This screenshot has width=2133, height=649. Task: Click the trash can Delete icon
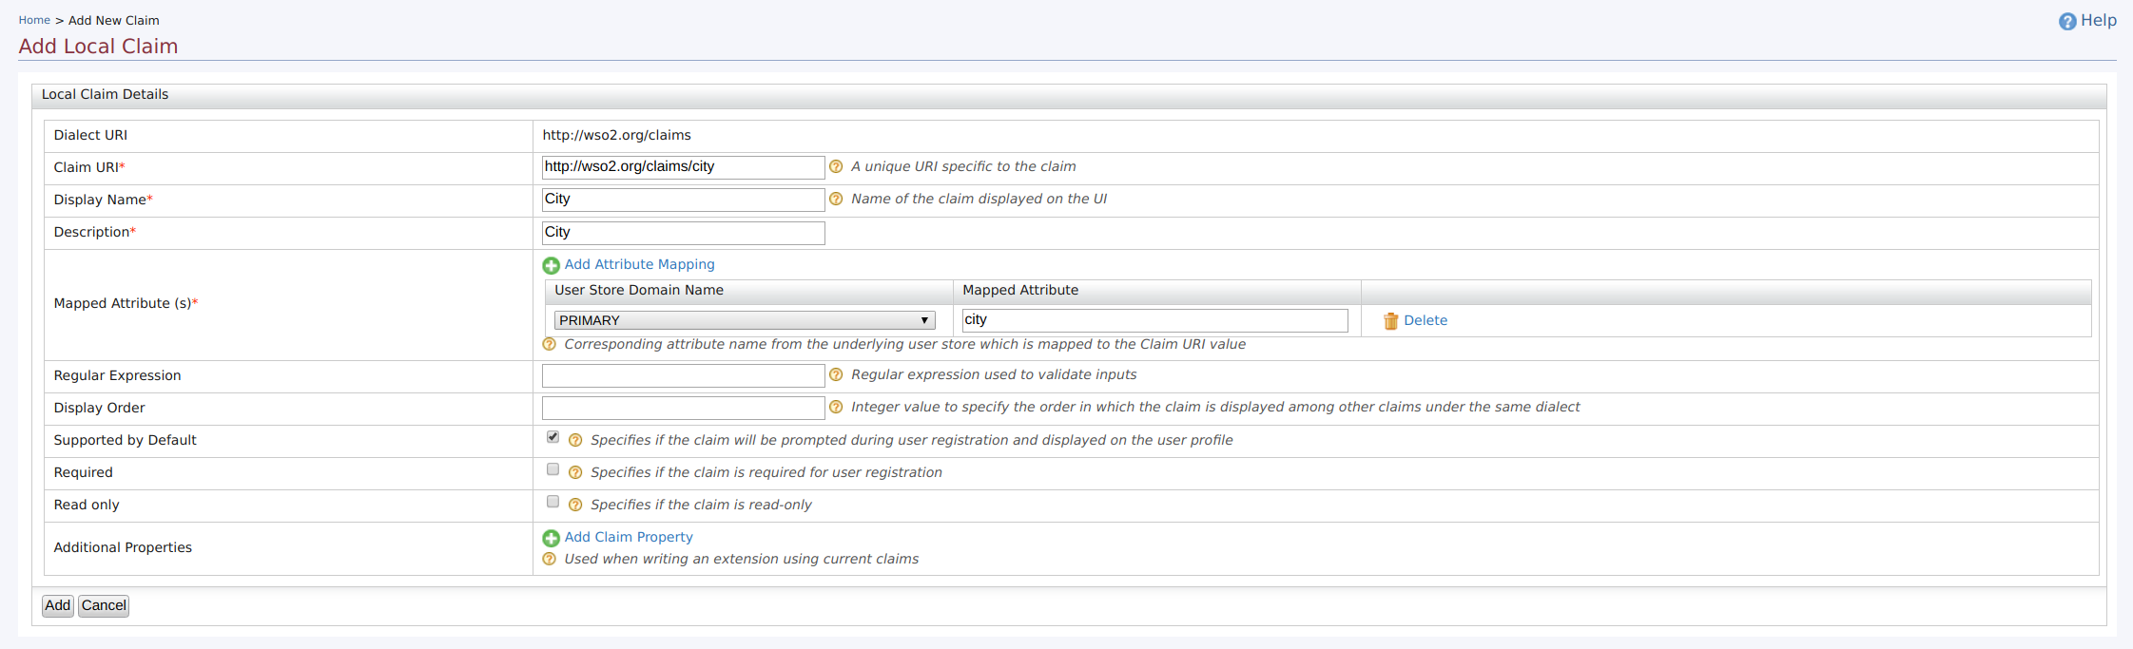pos(1390,321)
